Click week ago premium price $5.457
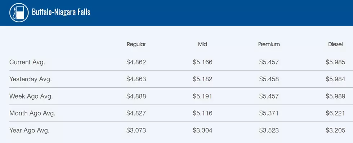 coord(269,96)
